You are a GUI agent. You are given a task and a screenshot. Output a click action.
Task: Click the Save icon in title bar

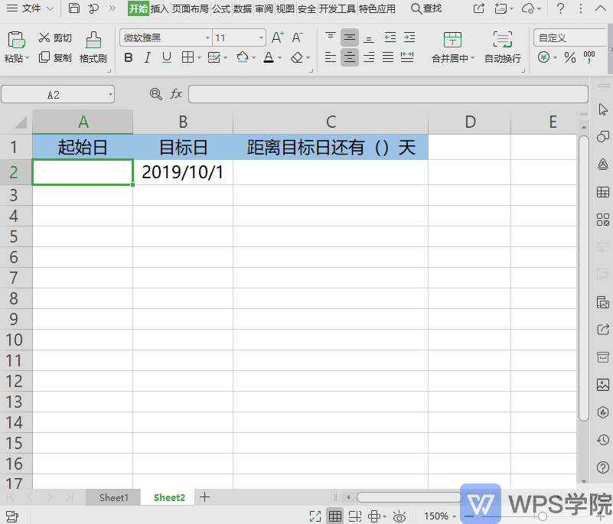[74, 8]
